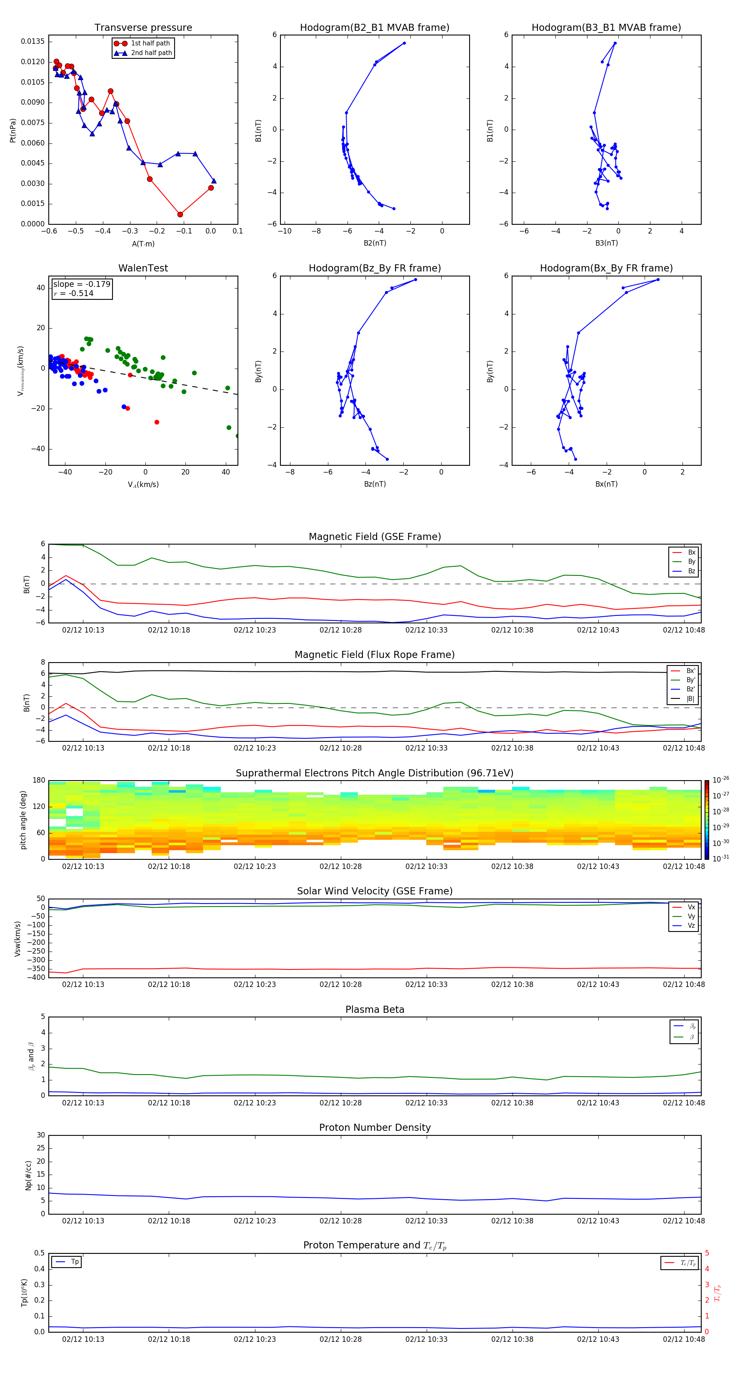Click the 'Bz(nT)' axis label
The image size is (750, 1376).
(375, 484)
